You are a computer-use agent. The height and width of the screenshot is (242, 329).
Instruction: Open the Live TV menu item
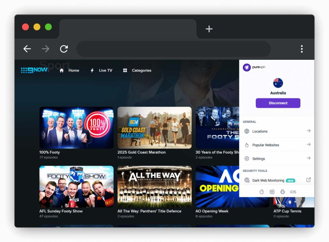[102, 70]
